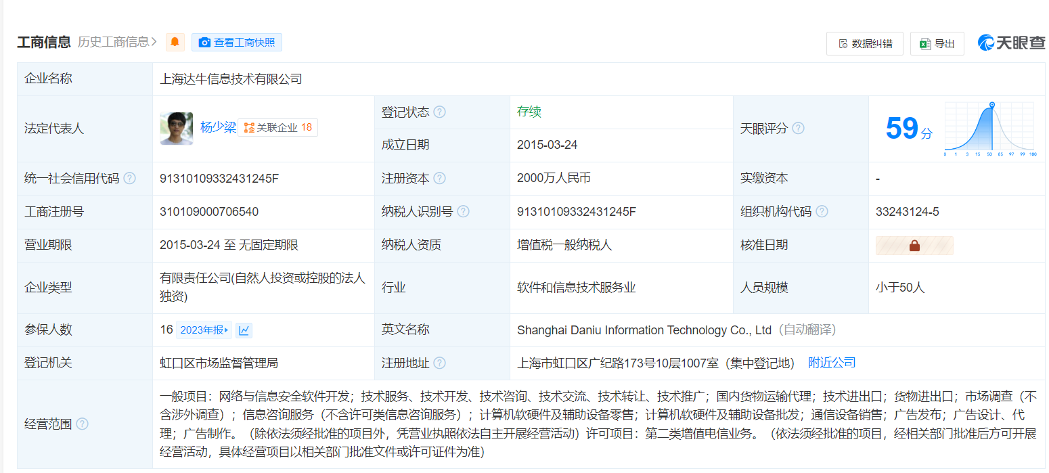Click English name Shanghai Daniu Information Technology
Image resolution: width=1049 pixels, height=473 pixels.
tap(644, 330)
